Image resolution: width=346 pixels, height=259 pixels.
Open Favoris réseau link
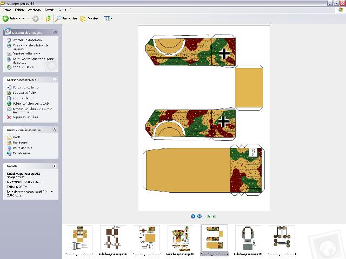(x=19, y=153)
